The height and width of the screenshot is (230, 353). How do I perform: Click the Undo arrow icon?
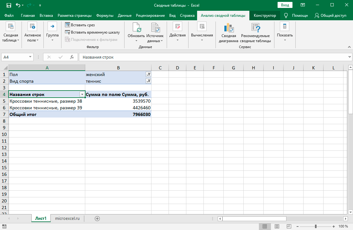pos(18,5)
